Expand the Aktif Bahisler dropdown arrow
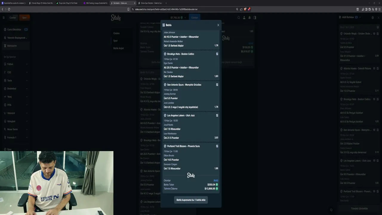 [x=360, y=17]
